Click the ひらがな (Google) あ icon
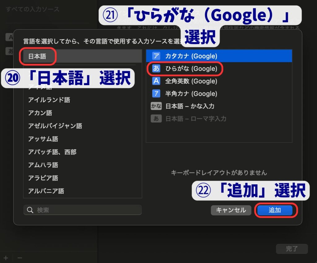Image resolution: width=317 pixels, height=263 pixels. pos(156,68)
